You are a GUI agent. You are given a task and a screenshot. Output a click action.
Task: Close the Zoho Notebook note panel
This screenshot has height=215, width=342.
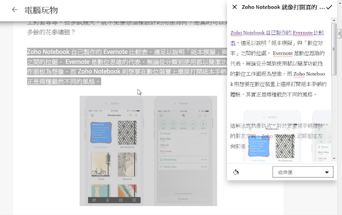click(x=235, y=7)
